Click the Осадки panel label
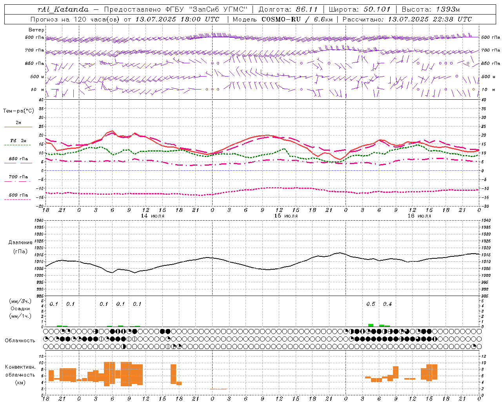This screenshot has height=402, width=502. tap(20, 309)
